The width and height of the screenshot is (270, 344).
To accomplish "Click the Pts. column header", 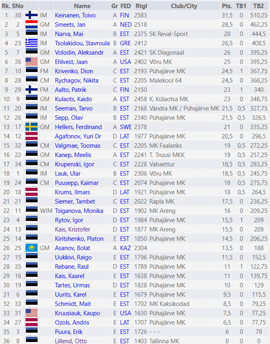I will coord(227,6).
